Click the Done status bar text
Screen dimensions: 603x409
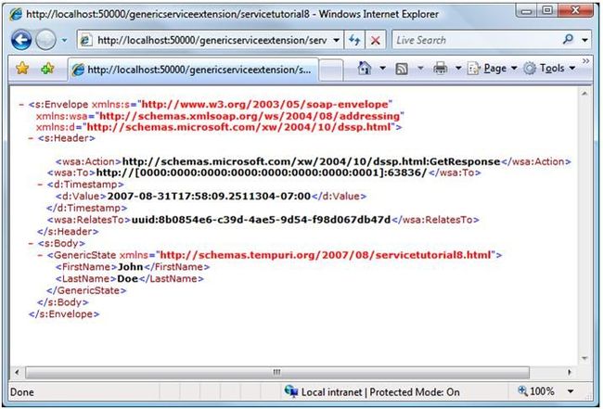22,392
